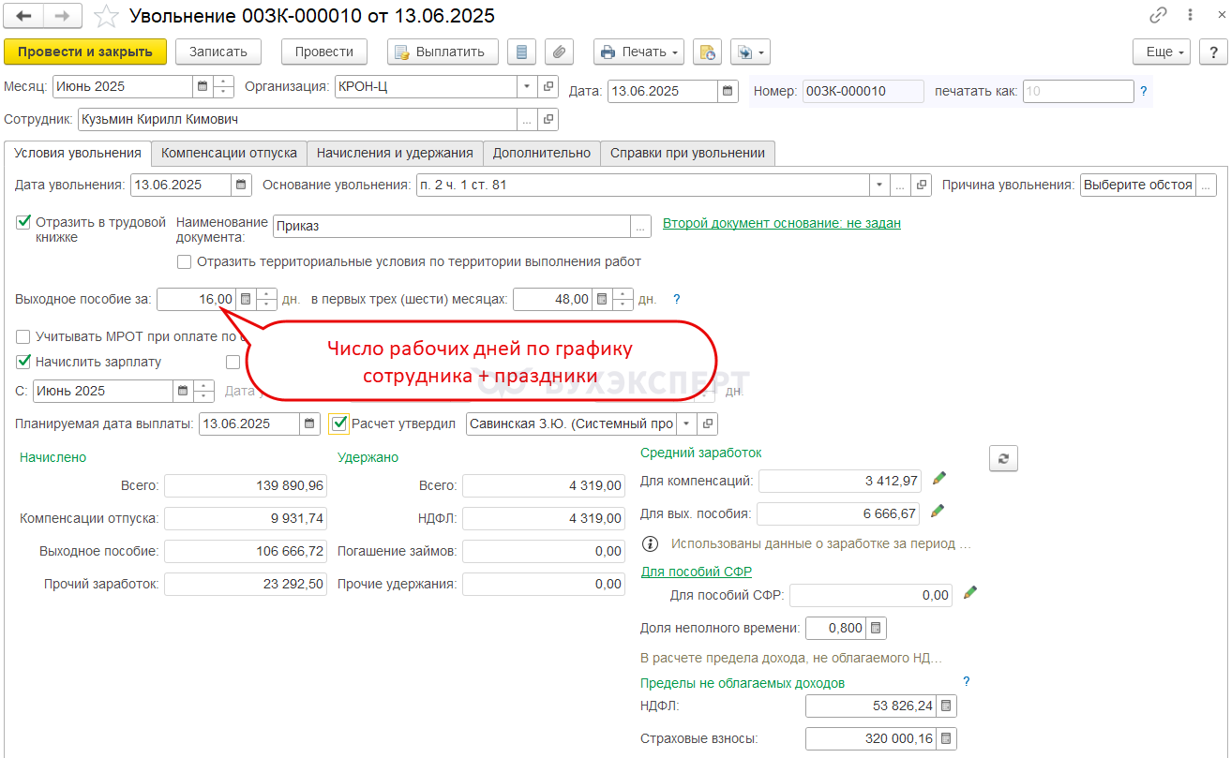The image size is (1231, 758).
Task: Select Основание увольнения via ellipsis button
Action: (901, 185)
